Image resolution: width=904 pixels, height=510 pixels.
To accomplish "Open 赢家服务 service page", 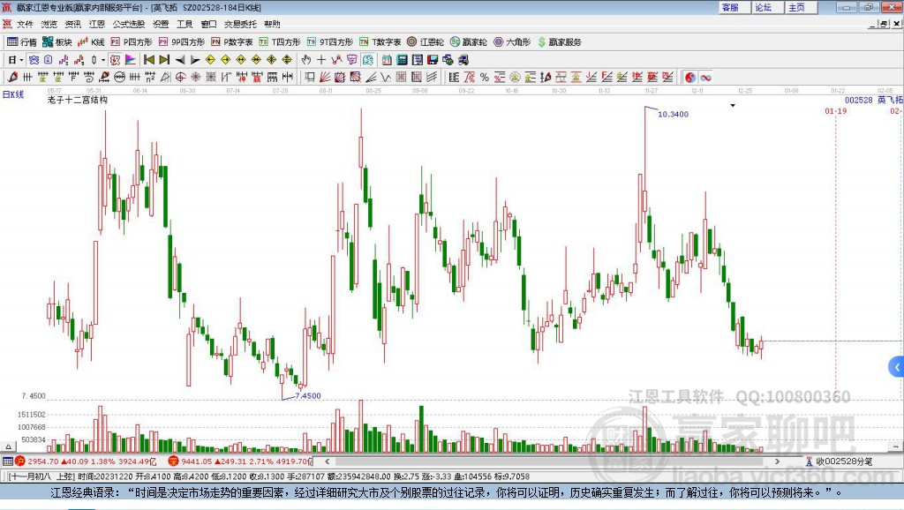I will coord(559,42).
